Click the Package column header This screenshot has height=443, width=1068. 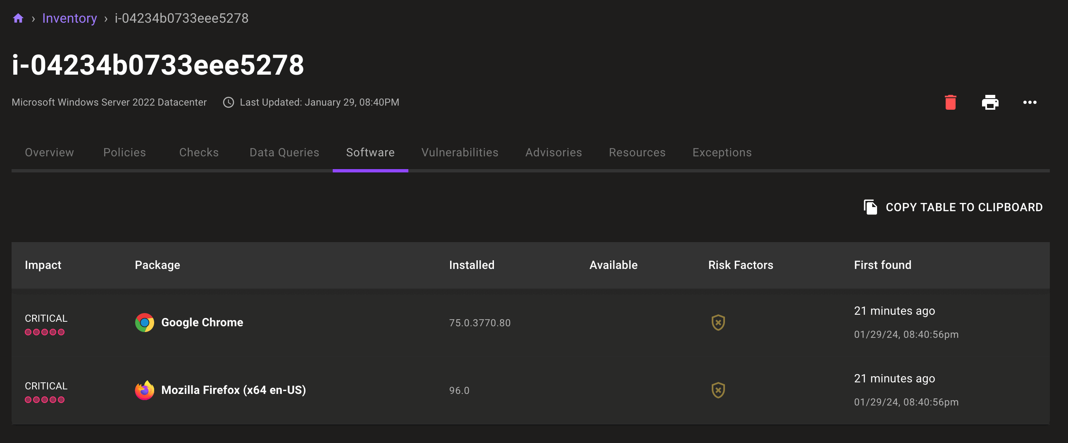(x=157, y=265)
